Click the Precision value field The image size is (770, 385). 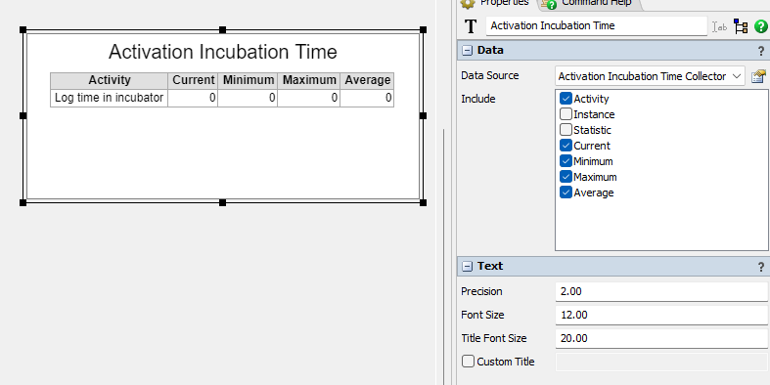pyautogui.click(x=662, y=291)
